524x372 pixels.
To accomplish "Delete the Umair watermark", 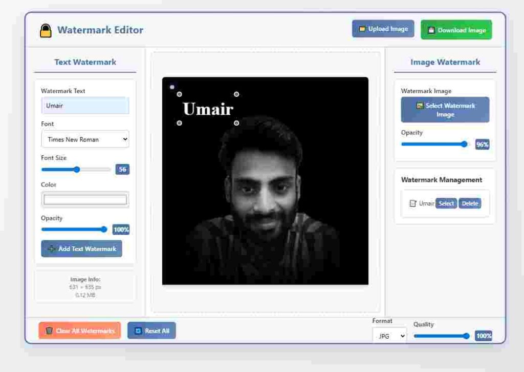I will tap(469, 203).
